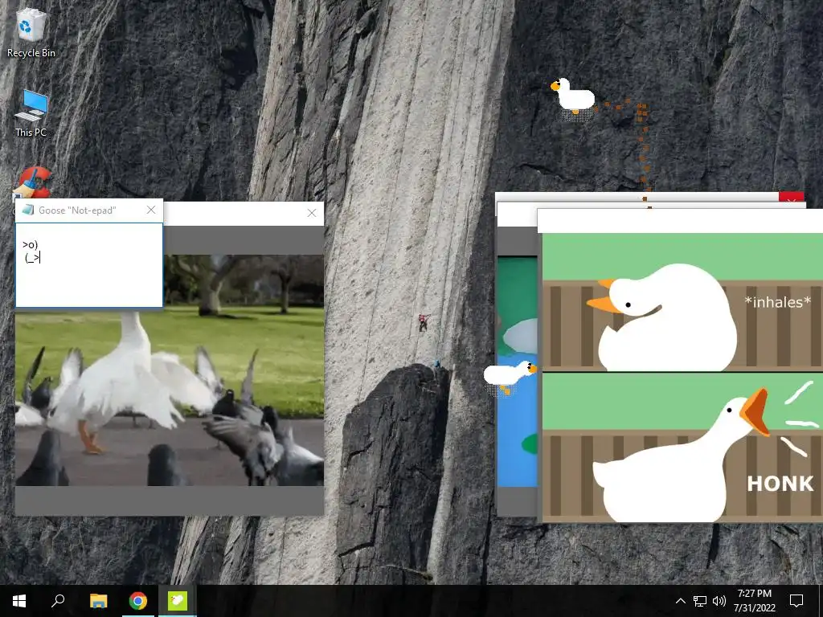Click the red close button on the back-right window
The width and height of the screenshot is (823, 617).
tap(792, 198)
